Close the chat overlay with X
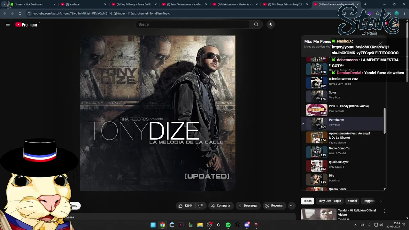This screenshot has height=230, width=409. [x=381, y=43]
